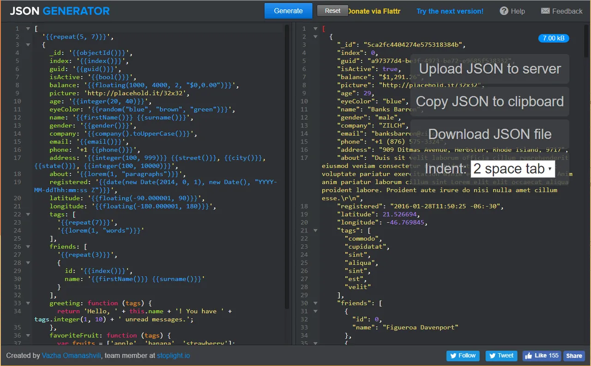The image size is (591, 366).
Task: Collapse the friends array in output JSON
Action: point(316,303)
